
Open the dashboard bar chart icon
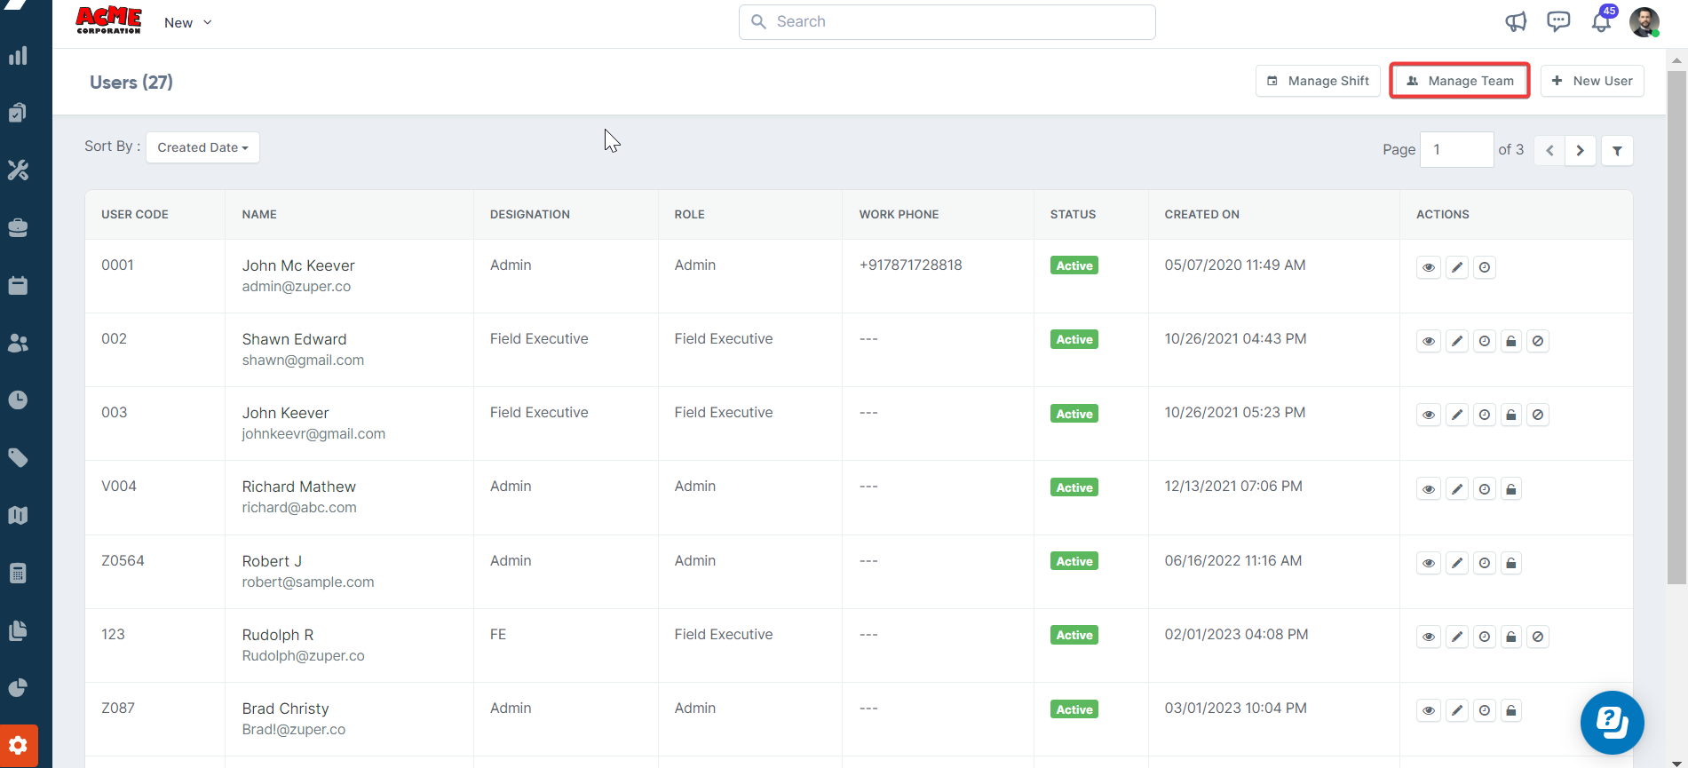pyautogui.click(x=18, y=56)
